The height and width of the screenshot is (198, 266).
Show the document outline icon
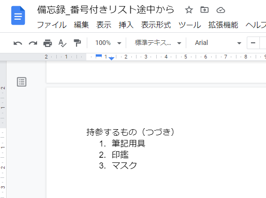coord(22,82)
